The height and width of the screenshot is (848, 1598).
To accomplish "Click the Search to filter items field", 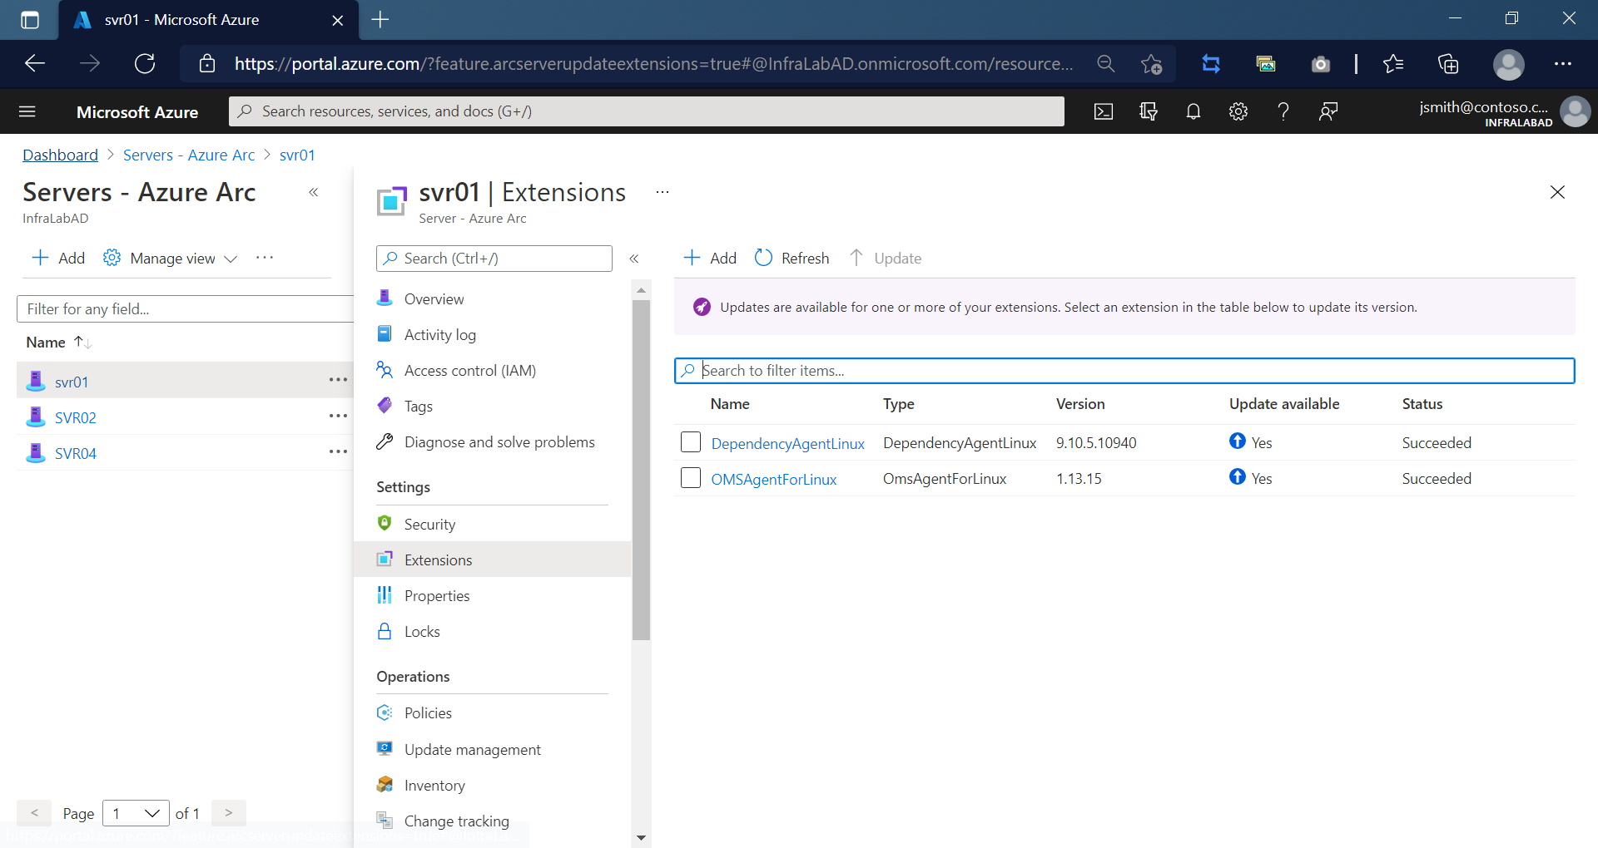I will [x=1124, y=371].
